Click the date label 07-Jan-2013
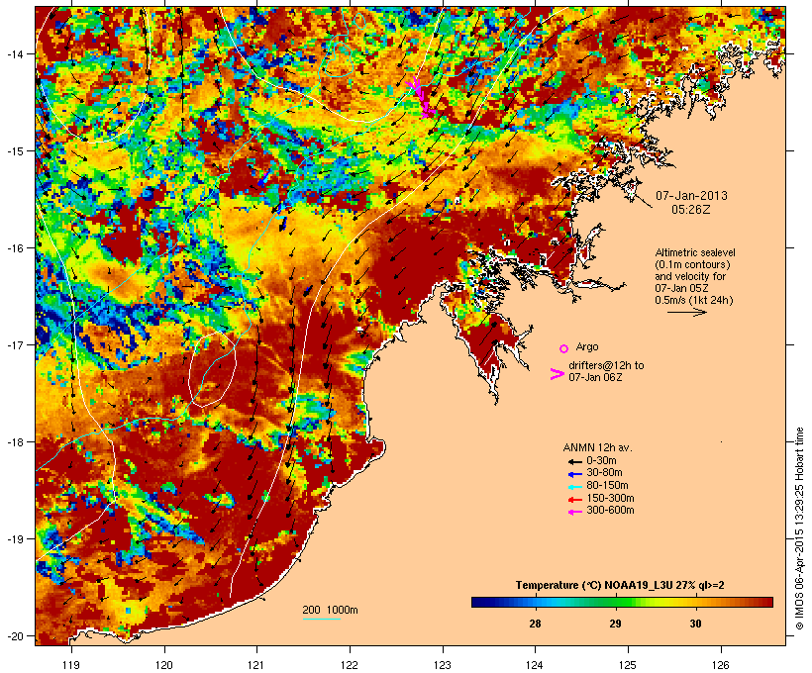This screenshot has width=812, height=673. 691,196
